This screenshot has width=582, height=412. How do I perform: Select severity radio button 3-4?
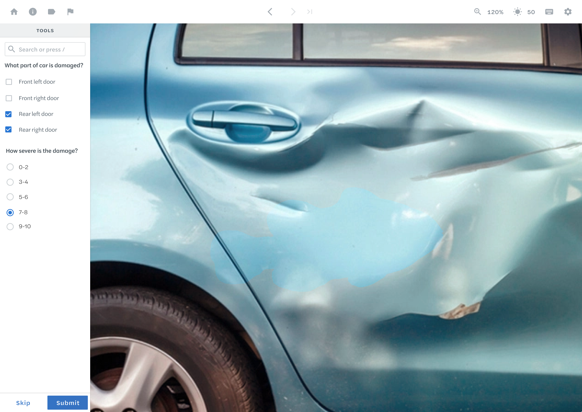(10, 182)
